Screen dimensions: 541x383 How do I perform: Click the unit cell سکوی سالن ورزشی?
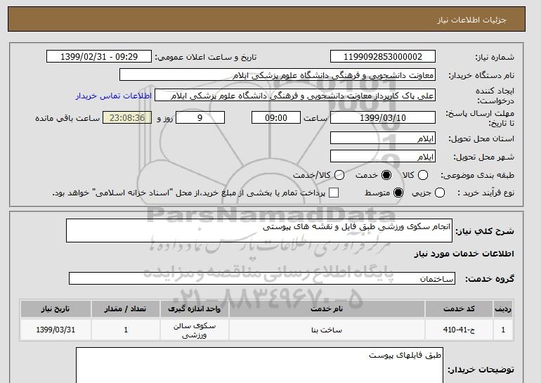click(x=194, y=330)
